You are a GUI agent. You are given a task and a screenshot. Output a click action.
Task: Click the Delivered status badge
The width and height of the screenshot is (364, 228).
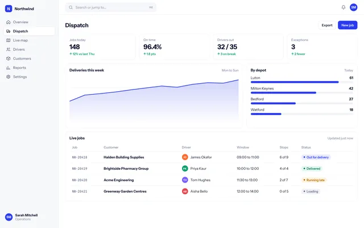(x=312, y=169)
